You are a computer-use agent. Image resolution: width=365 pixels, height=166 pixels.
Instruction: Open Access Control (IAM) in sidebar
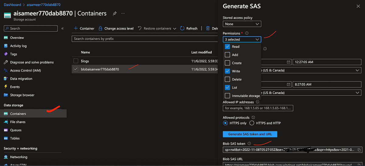25,71
